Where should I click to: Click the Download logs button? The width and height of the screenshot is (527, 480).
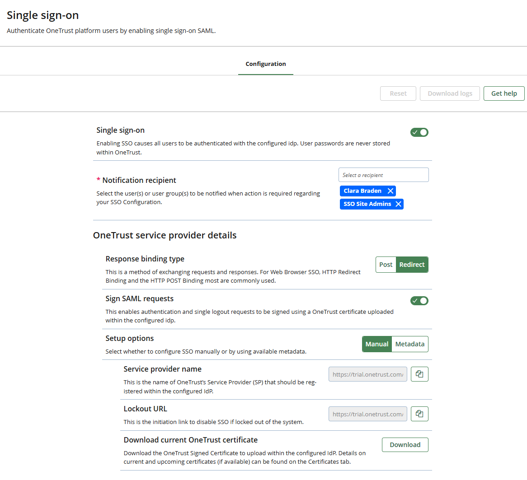[x=450, y=93]
